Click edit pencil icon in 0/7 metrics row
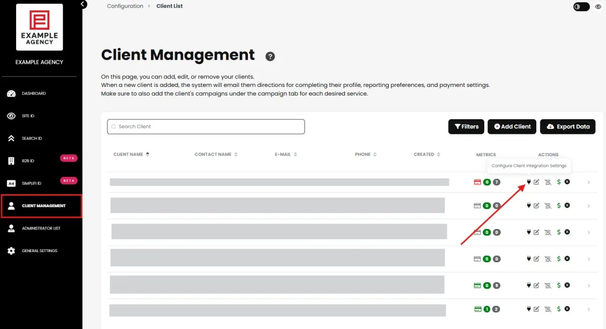The width and height of the screenshot is (606, 329). click(536, 182)
